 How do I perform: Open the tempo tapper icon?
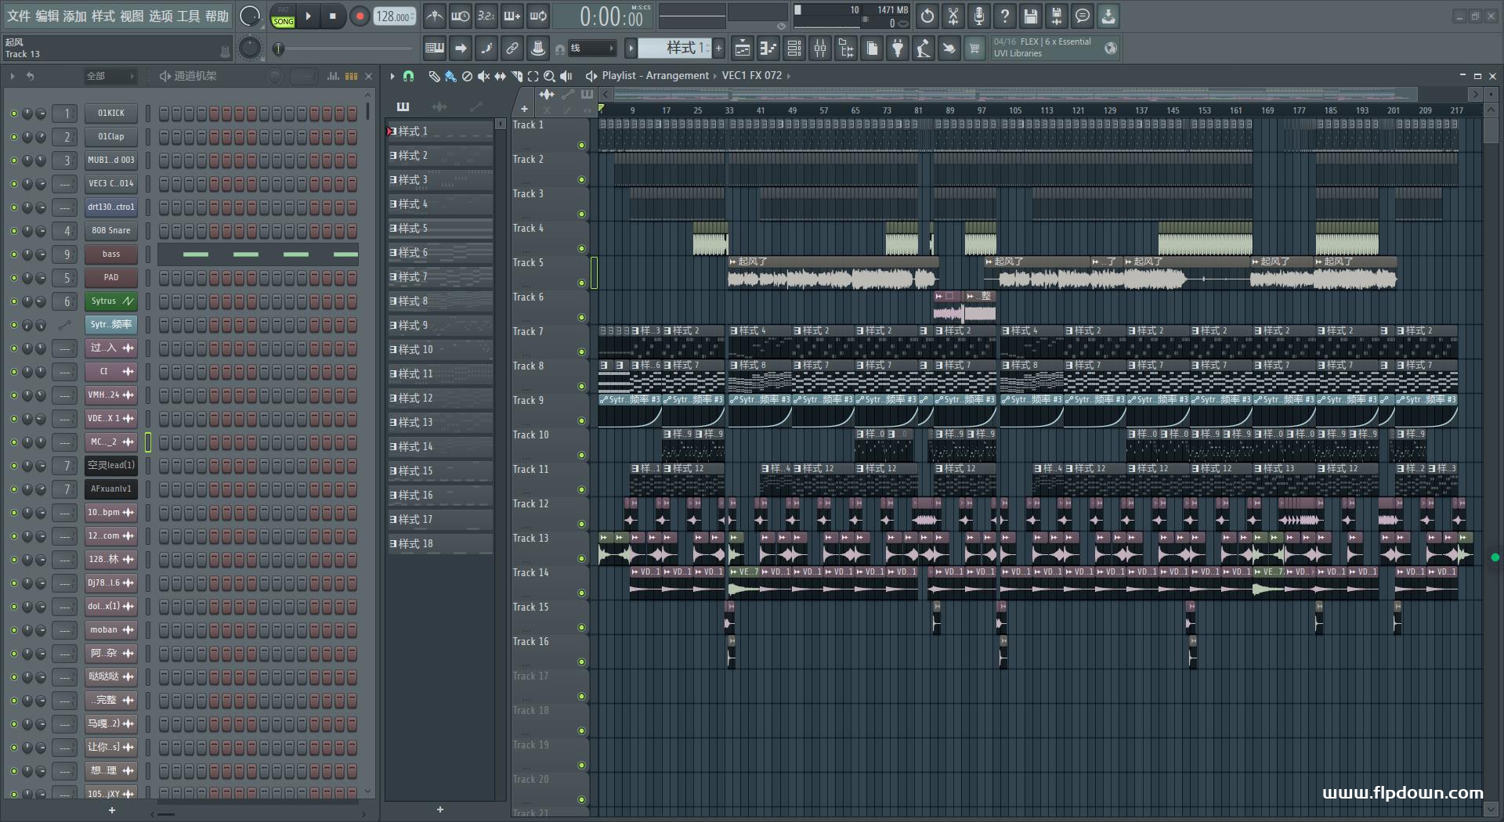pyautogui.click(x=924, y=49)
